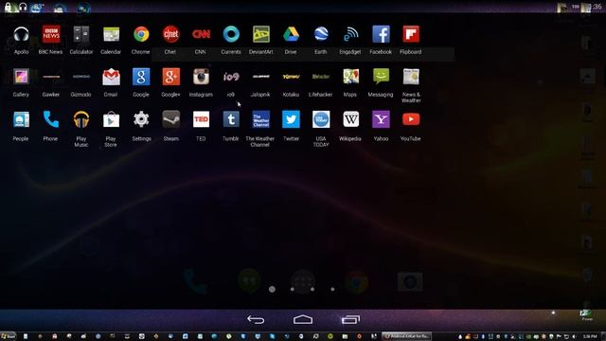The image size is (606, 341).
Task: Open the Calendar app
Action: (x=112, y=34)
